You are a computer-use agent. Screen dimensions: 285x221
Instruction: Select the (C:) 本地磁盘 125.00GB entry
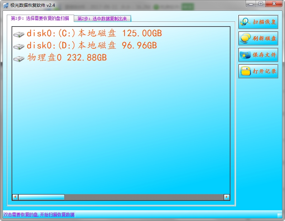[95, 34]
